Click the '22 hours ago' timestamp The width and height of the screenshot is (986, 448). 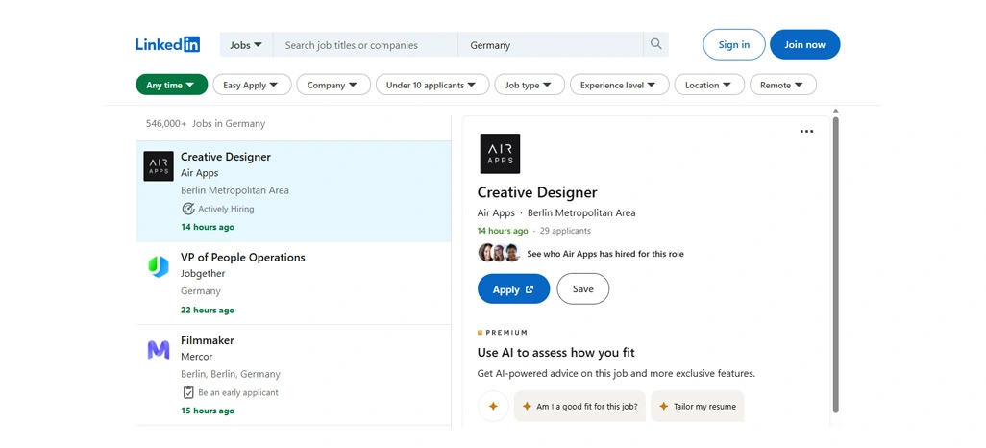click(x=208, y=311)
